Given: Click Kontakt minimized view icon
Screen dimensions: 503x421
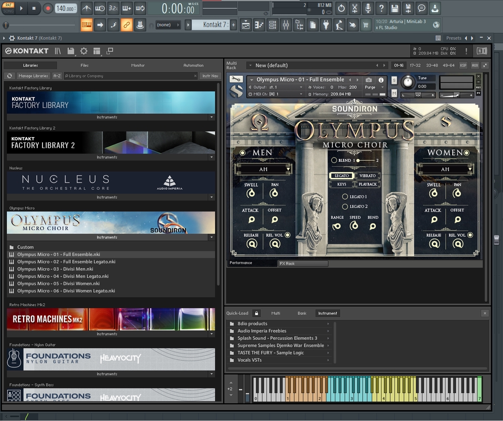Looking at the screenshot, I should click(x=110, y=51).
